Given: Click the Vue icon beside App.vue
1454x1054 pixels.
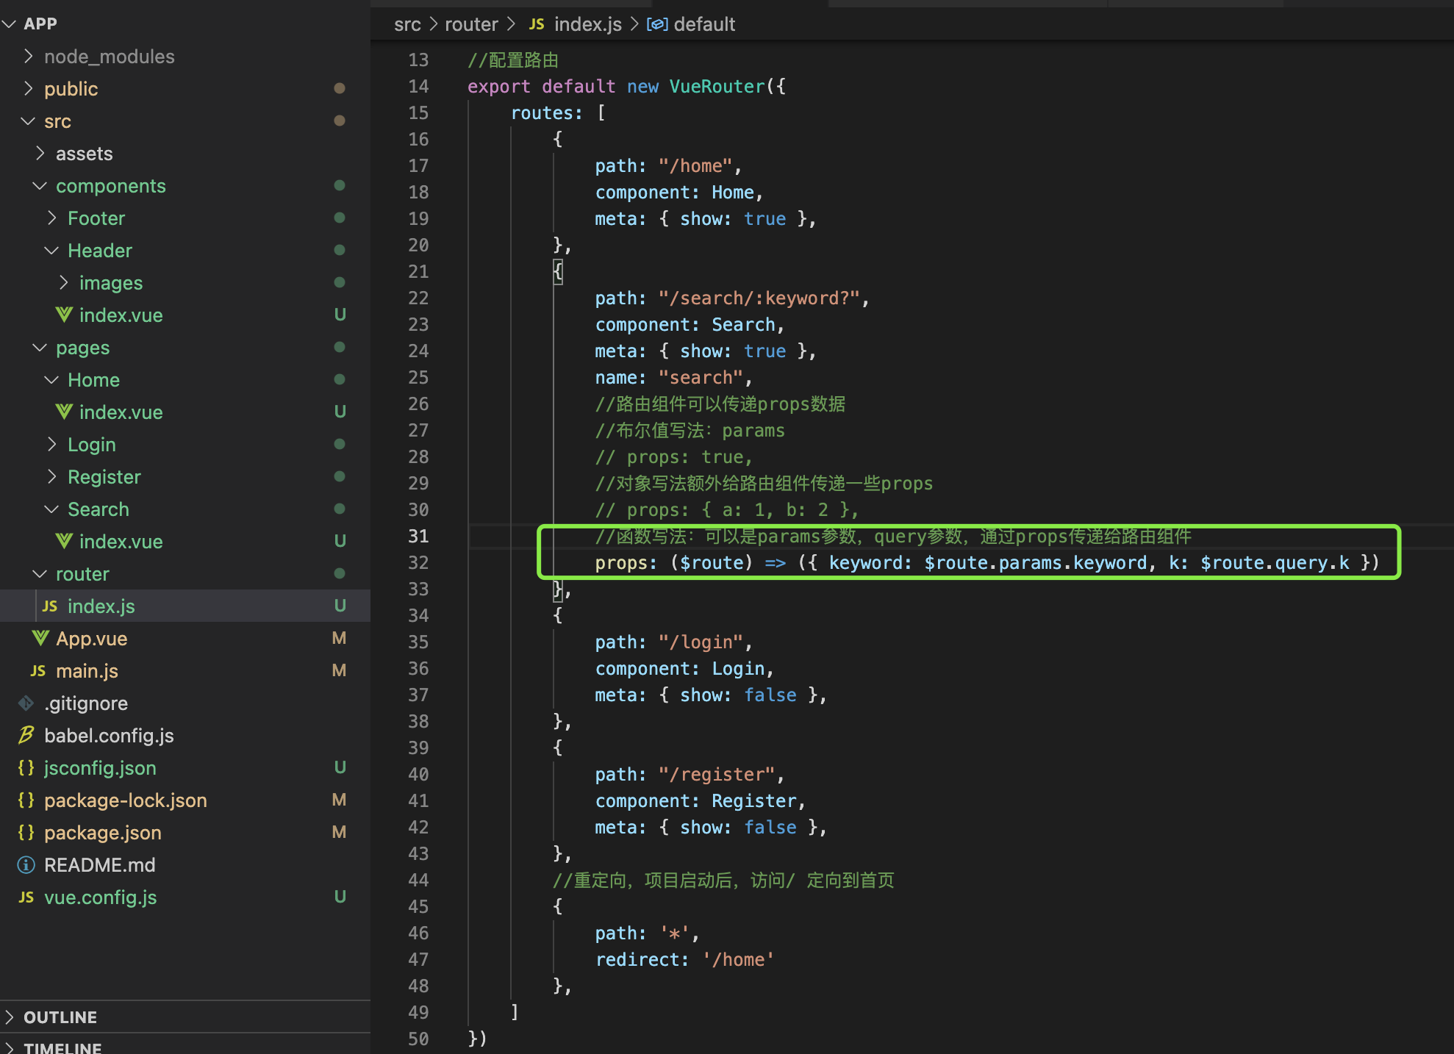Looking at the screenshot, I should click(x=40, y=638).
